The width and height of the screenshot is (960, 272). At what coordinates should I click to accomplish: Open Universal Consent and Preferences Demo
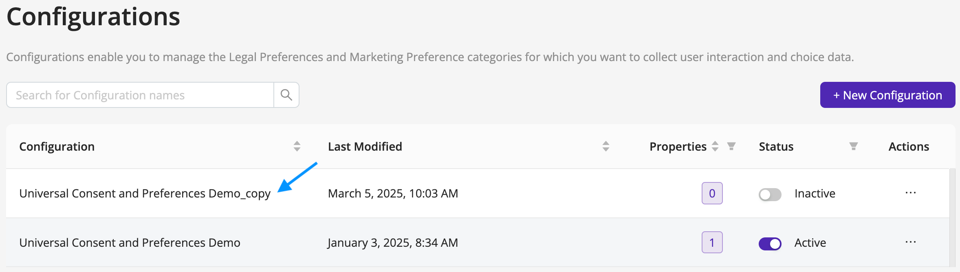pos(130,243)
